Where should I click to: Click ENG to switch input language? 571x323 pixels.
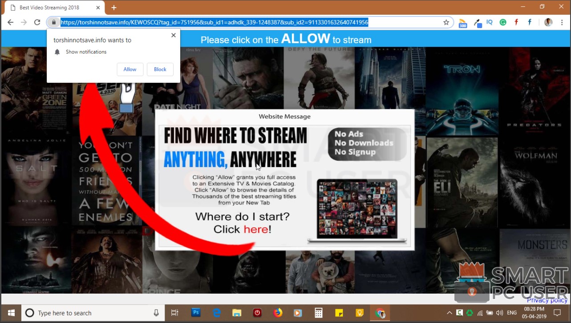point(512,313)
